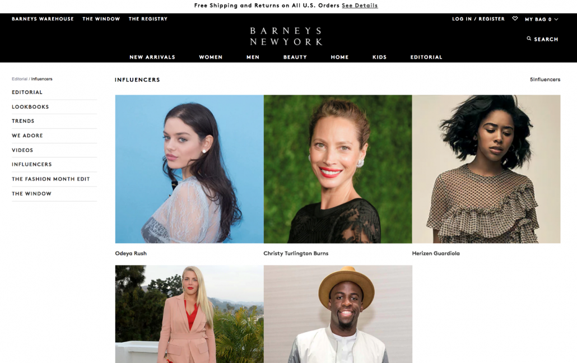Go to the Editorial nav item
This screenshot has width=577, height=363.
(426, 57)
